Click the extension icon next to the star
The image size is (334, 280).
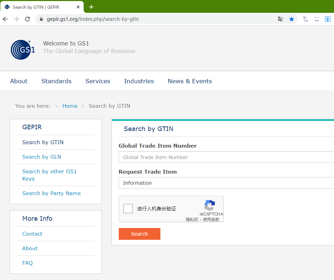[306, 19]
